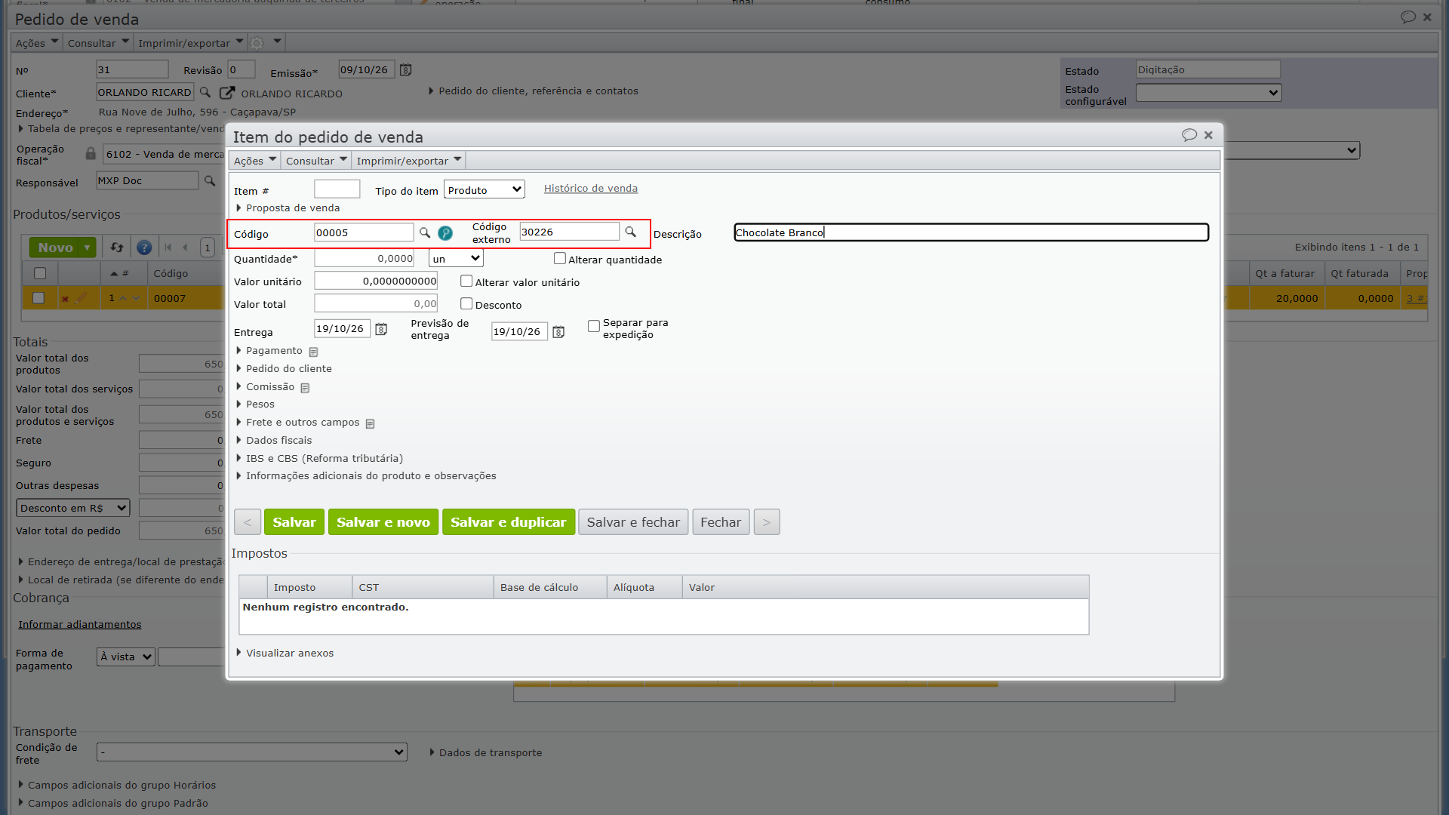The height and width of the screenshot is (815, 1449).
Task: Check the Desconto checkbox
Action: 466,304
